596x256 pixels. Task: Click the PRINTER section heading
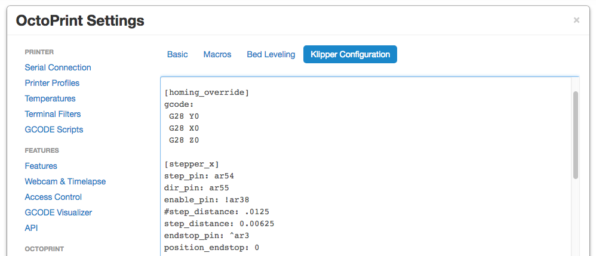pyautogui.click(x=39, y=52)
